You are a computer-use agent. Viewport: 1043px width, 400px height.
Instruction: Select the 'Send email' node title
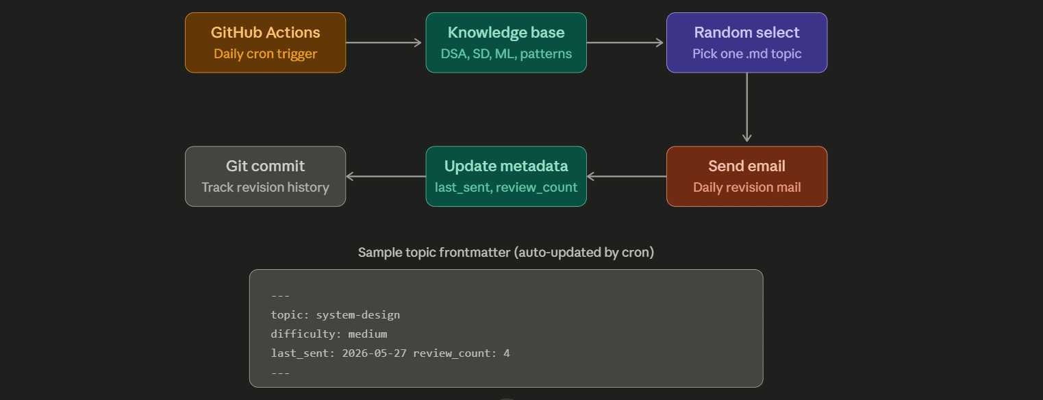[746, 166]
